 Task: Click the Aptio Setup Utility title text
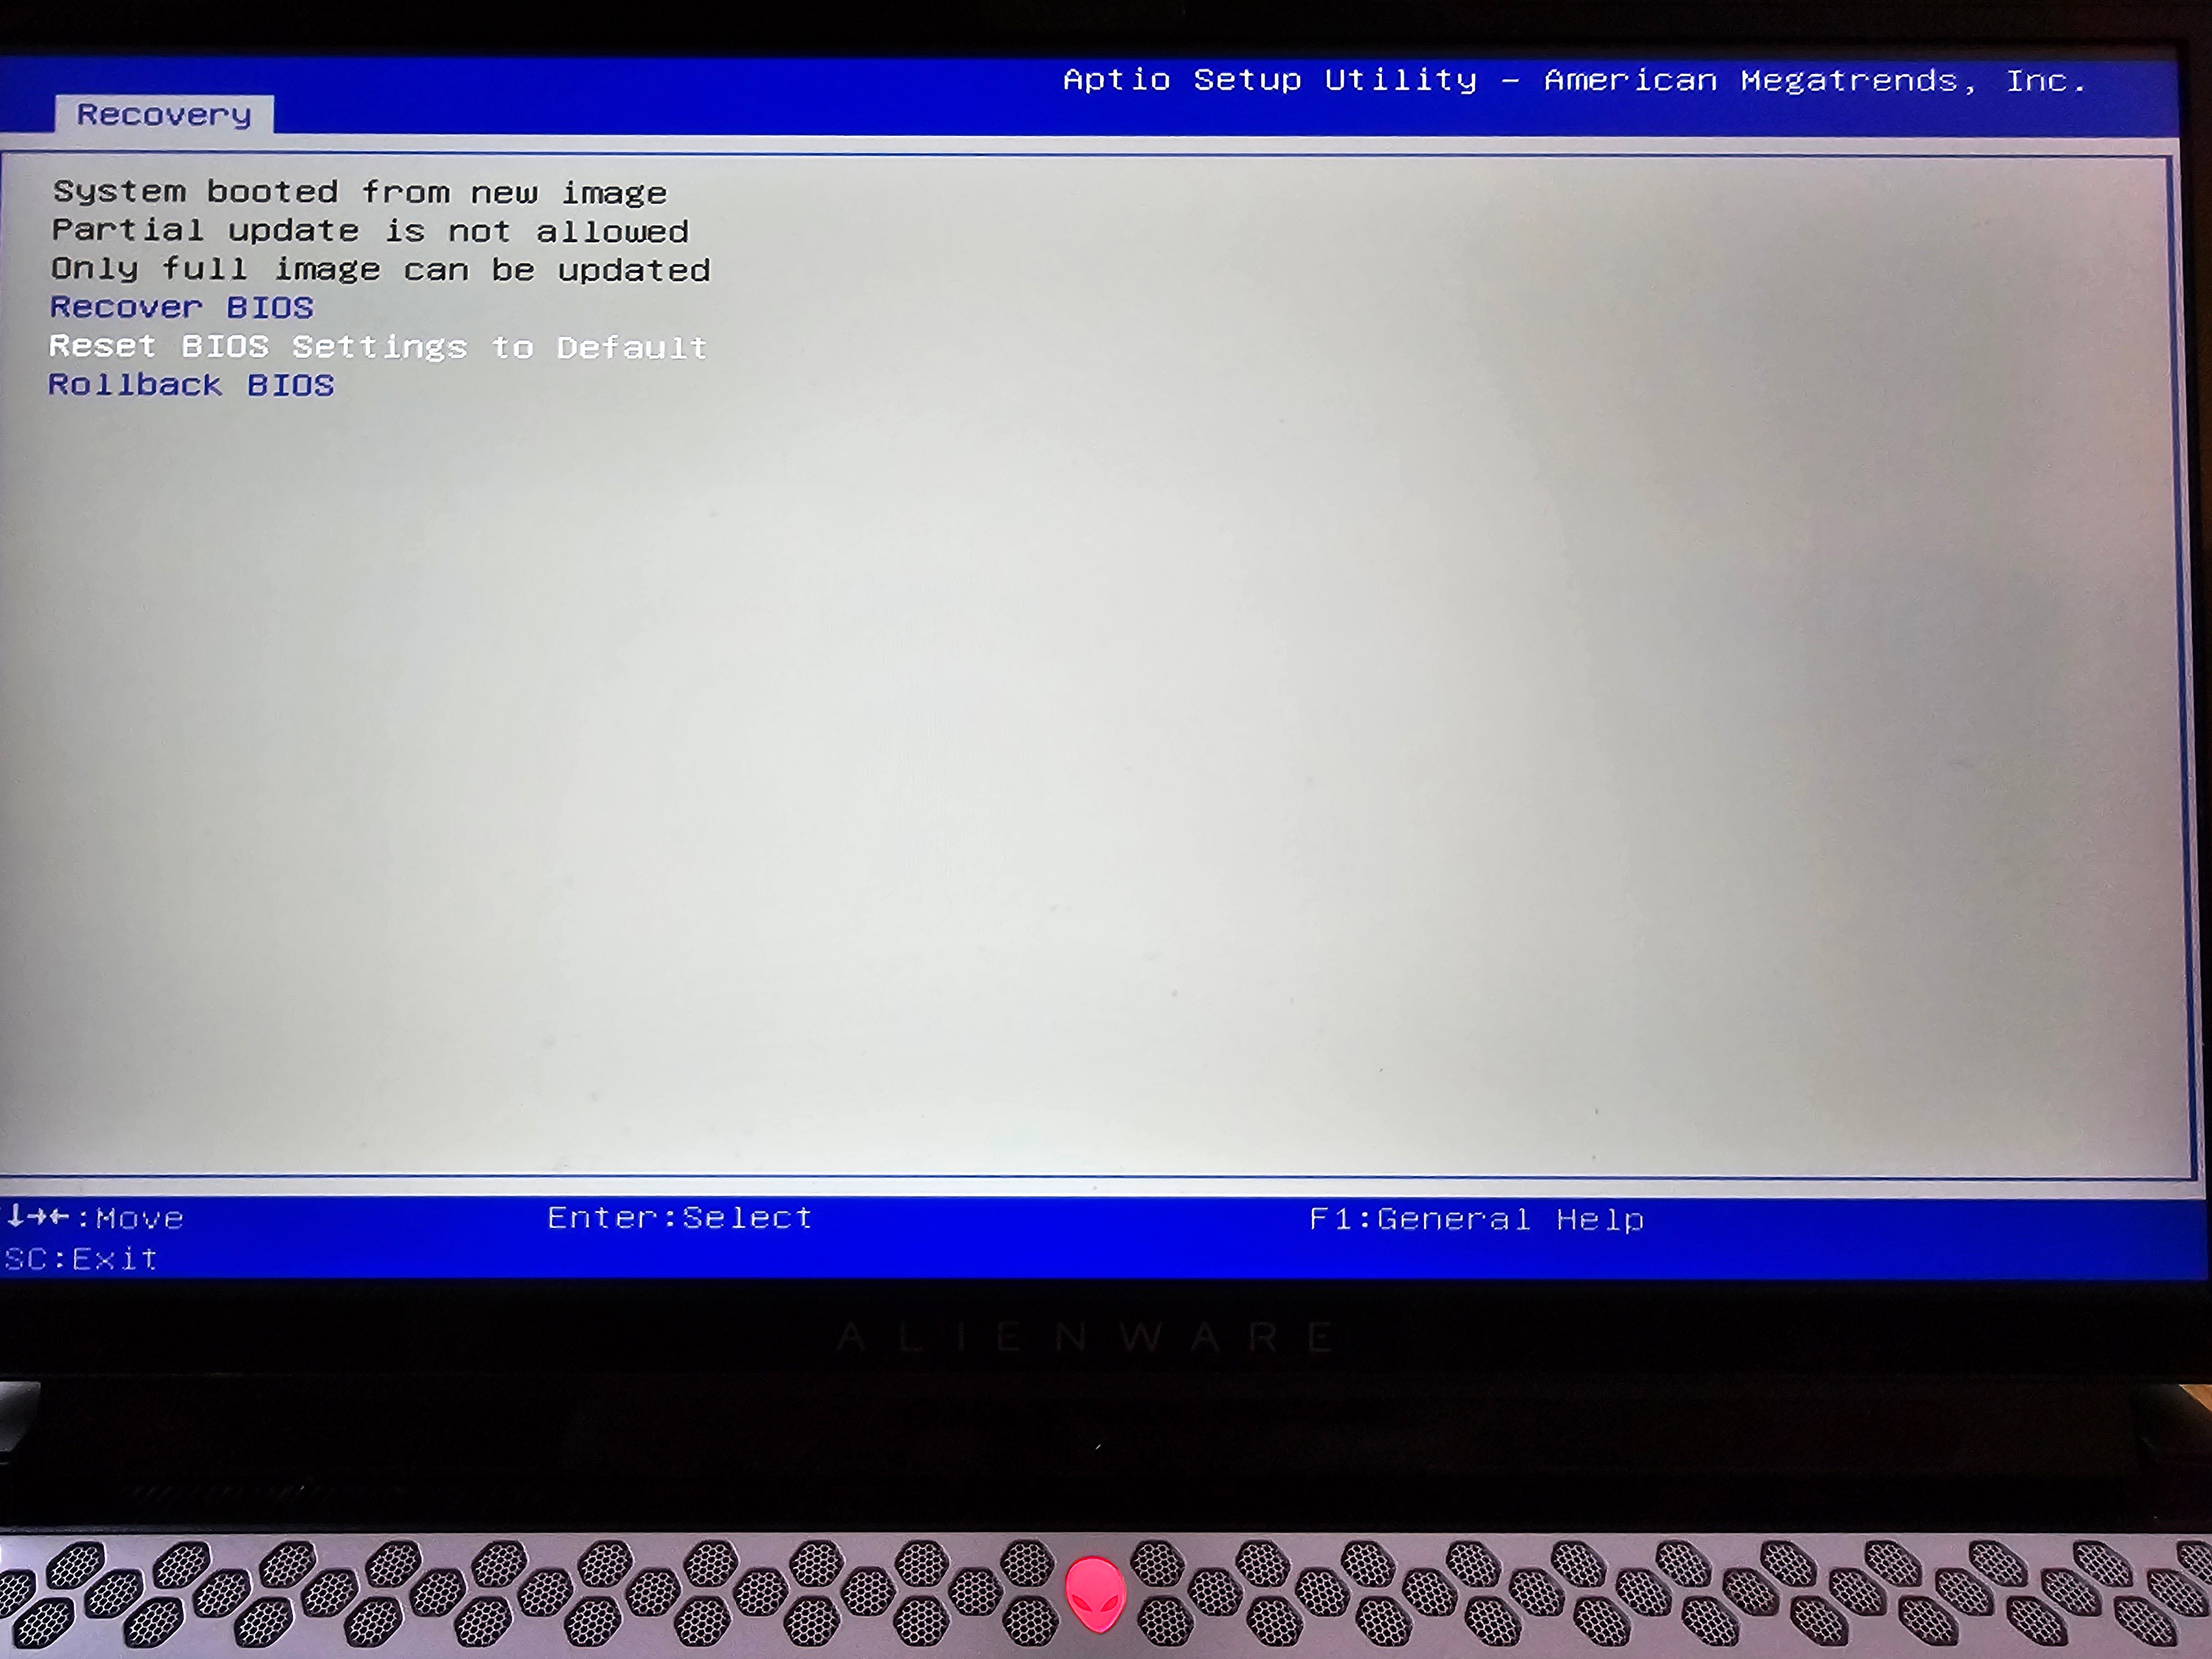click(1269, 80)
